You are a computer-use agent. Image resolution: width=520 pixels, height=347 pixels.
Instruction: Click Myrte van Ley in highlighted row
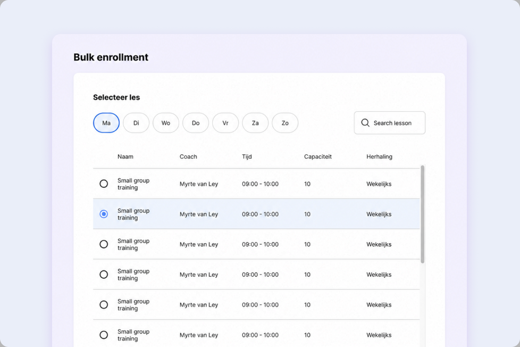199,214
